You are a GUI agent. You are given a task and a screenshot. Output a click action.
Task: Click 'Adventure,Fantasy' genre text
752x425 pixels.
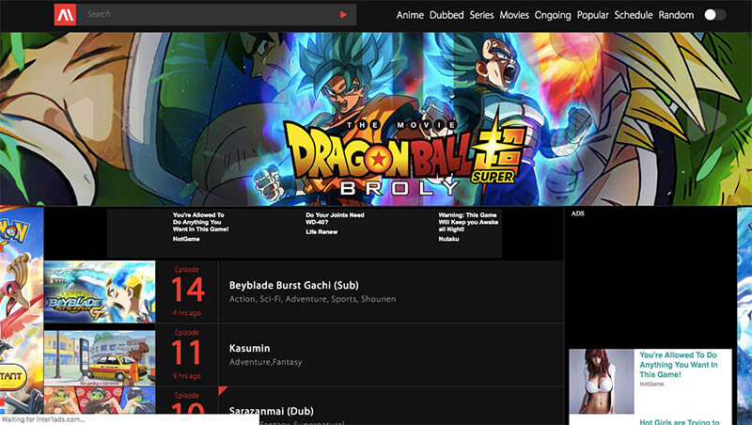point(266,362)
